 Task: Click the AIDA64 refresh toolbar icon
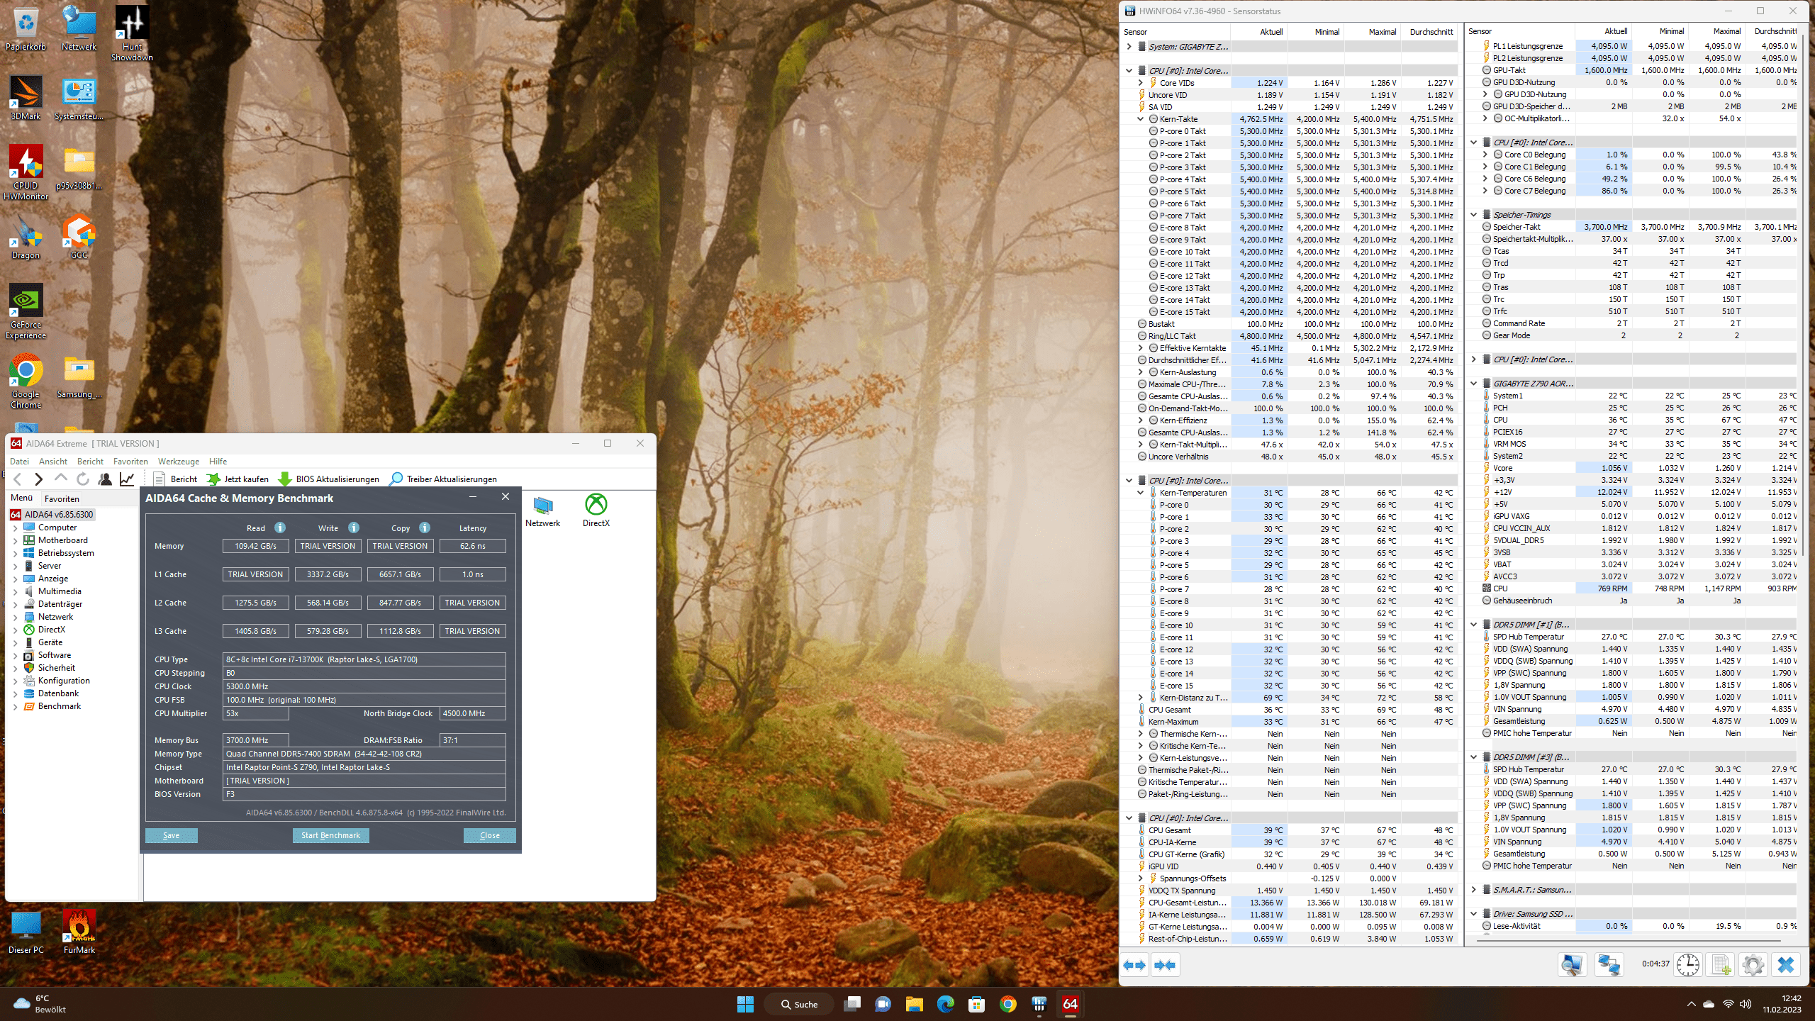83,479
